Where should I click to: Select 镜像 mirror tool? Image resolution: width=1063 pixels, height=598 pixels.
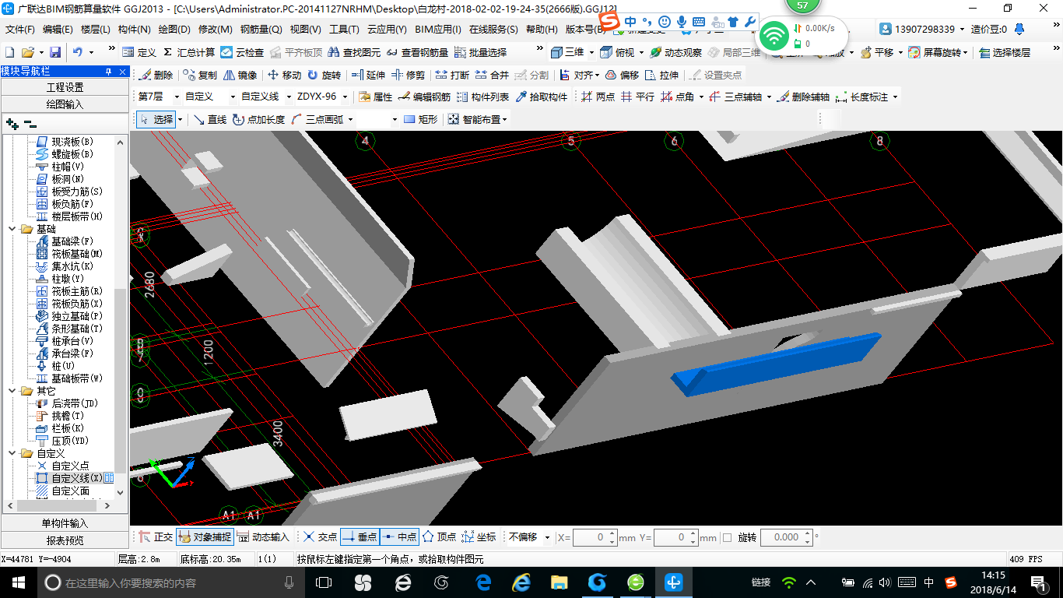click(240, 75)
